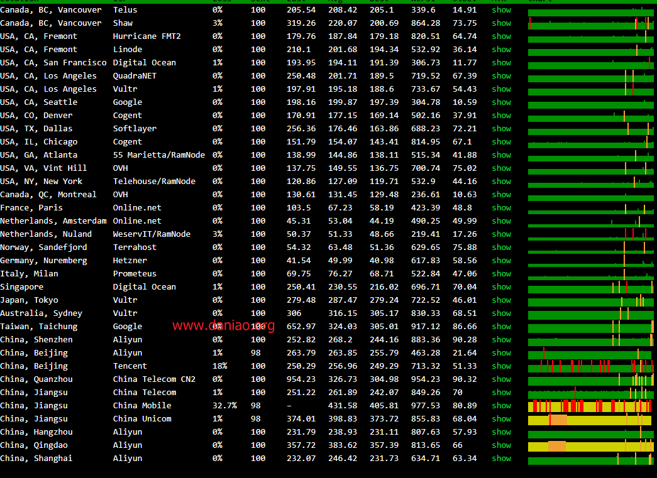Open show link for San Francisco Digital Ocean
The width and height of the screenshot is (657, 478).
point(501,62)
